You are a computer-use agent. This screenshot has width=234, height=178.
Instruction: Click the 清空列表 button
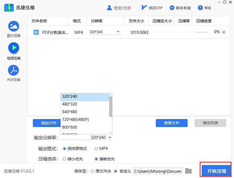click(210, 123)
